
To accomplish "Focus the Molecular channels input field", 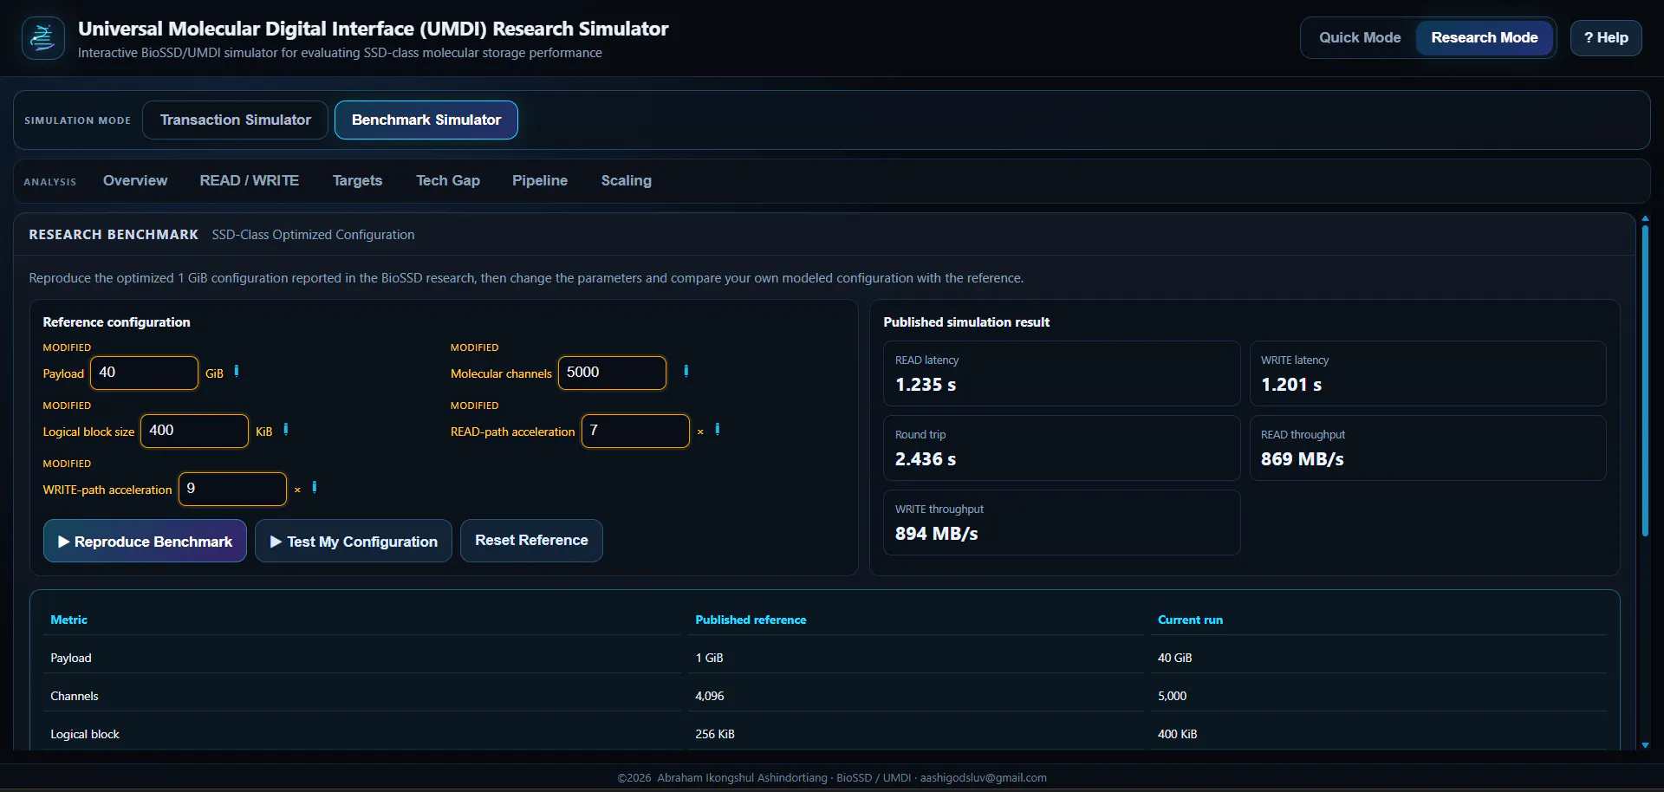I will tap(612, 373).
